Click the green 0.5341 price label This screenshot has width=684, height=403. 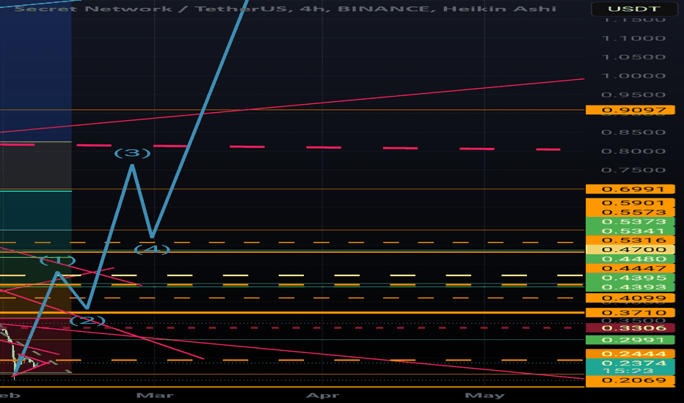pos(630,231)
